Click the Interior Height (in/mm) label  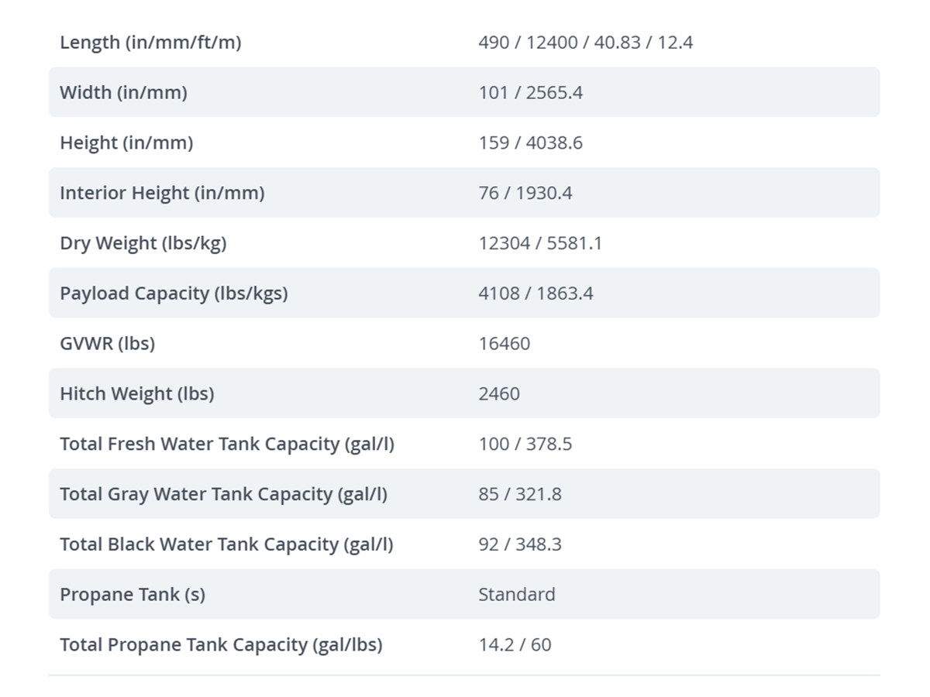pos(162,193)
